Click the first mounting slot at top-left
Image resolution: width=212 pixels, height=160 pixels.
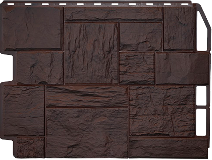click(x=10, y=4)
